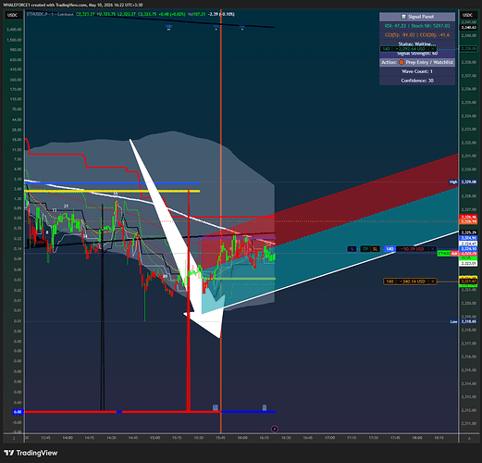Click the Signal Panel header icon
The height and width of the screenshot is (463, 482).
click(x=403, y=17)
